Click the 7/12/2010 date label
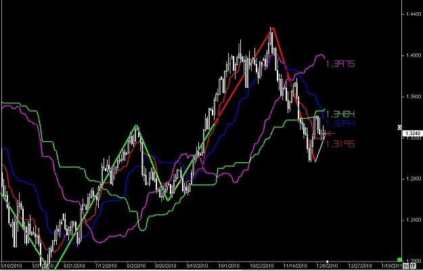423x271 pixels. [106, 266]
